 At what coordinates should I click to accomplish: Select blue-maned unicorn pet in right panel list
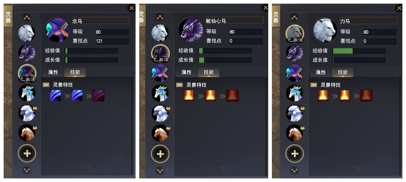click(294, 93)
